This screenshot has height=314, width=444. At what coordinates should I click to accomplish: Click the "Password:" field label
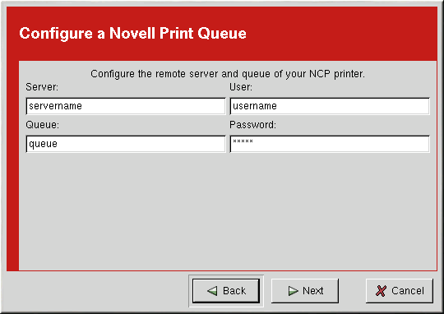[x=252, y=125]
